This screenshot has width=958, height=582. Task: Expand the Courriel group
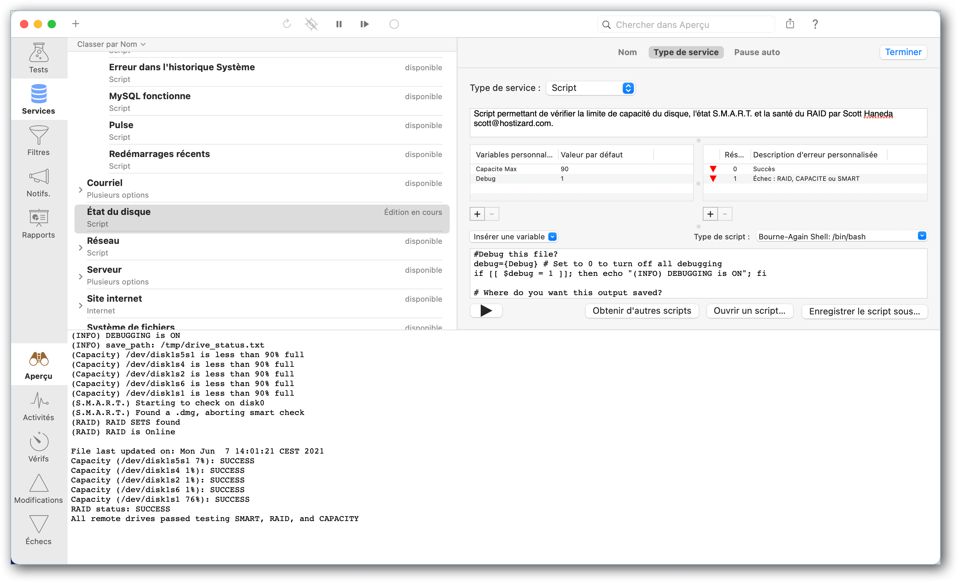80,189
